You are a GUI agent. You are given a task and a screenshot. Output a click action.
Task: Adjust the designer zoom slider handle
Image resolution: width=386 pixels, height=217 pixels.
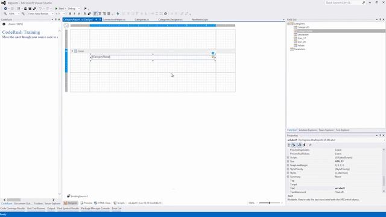coord(270,203)
